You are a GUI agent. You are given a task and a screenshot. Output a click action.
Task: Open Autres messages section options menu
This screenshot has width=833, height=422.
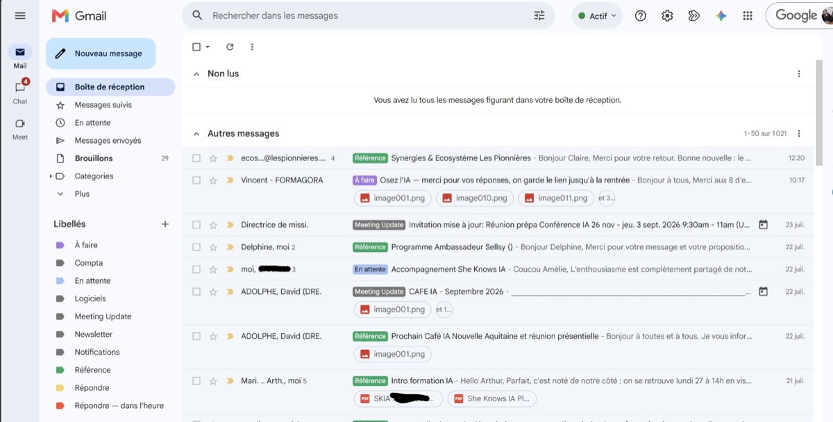(799, 133)
